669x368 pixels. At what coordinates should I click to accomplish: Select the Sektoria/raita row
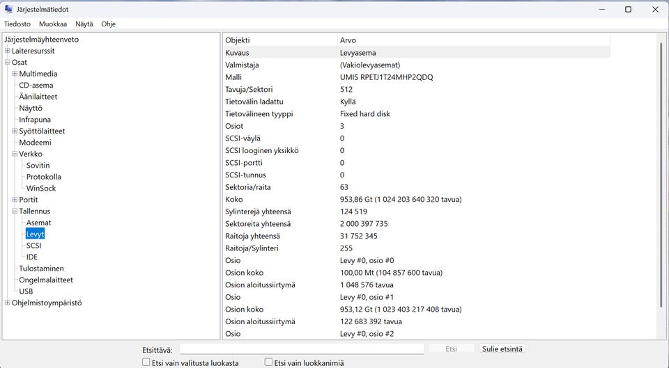(x=417, y=187)
